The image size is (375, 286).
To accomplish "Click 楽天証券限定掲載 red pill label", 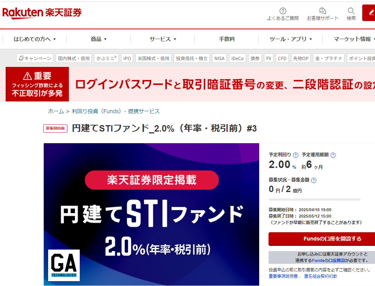I will [x=152, y=180].
